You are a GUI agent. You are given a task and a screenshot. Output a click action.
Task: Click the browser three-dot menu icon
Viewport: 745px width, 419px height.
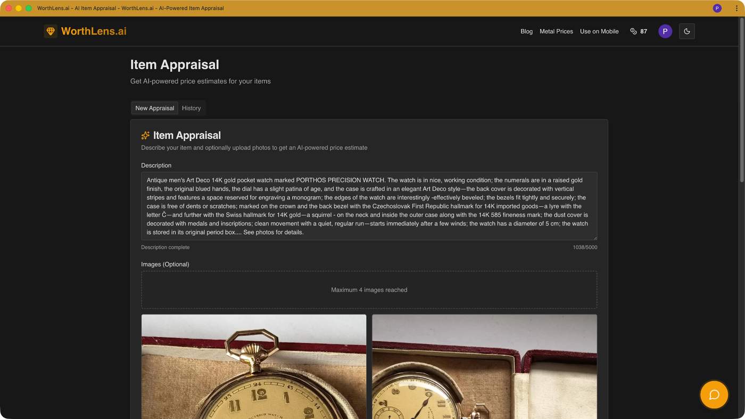pos(736,8)
